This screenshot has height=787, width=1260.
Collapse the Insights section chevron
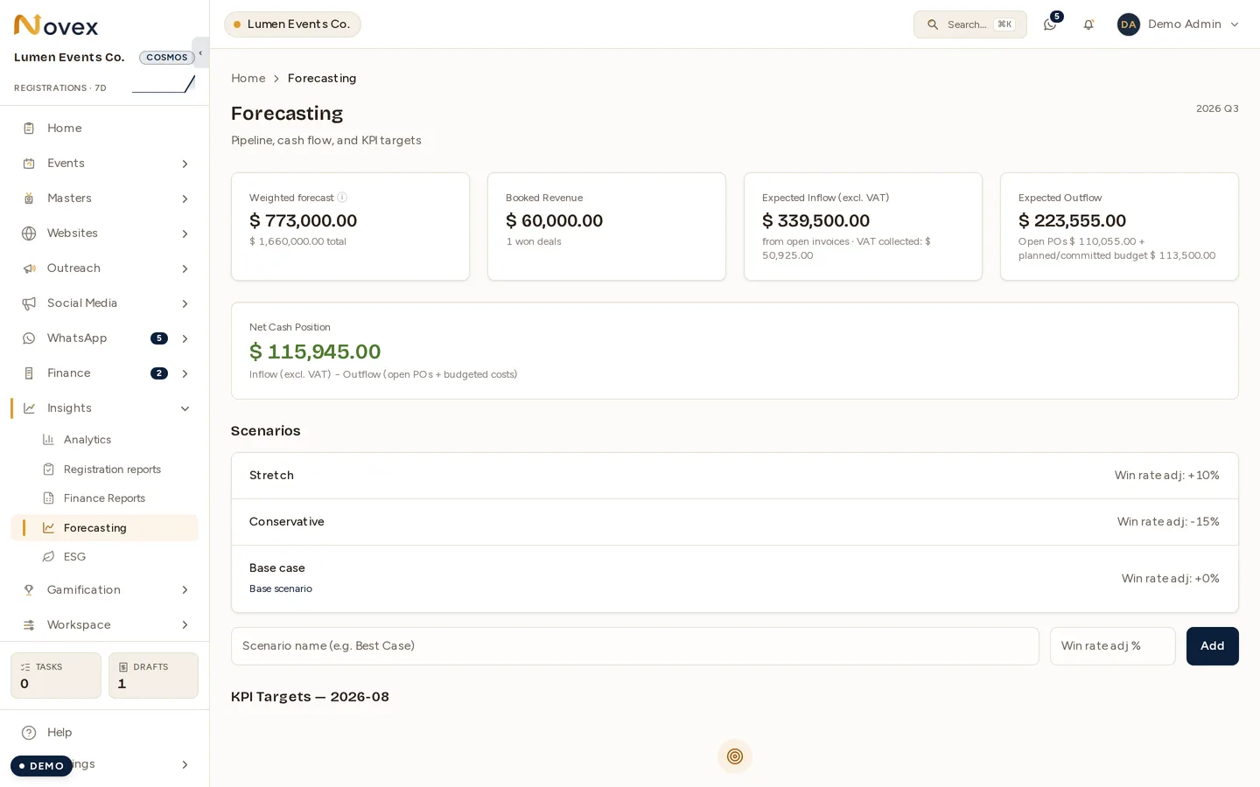[185, 408]
